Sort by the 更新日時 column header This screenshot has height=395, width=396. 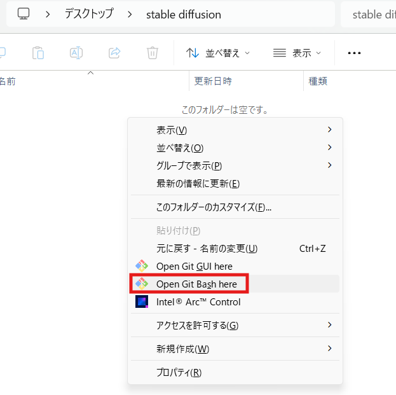click(246, 81)
